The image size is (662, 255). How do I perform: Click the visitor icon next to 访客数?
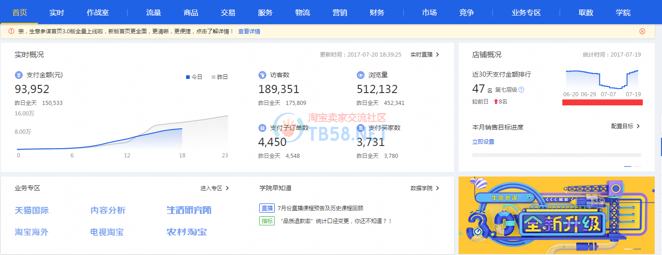tap(262, 75)
